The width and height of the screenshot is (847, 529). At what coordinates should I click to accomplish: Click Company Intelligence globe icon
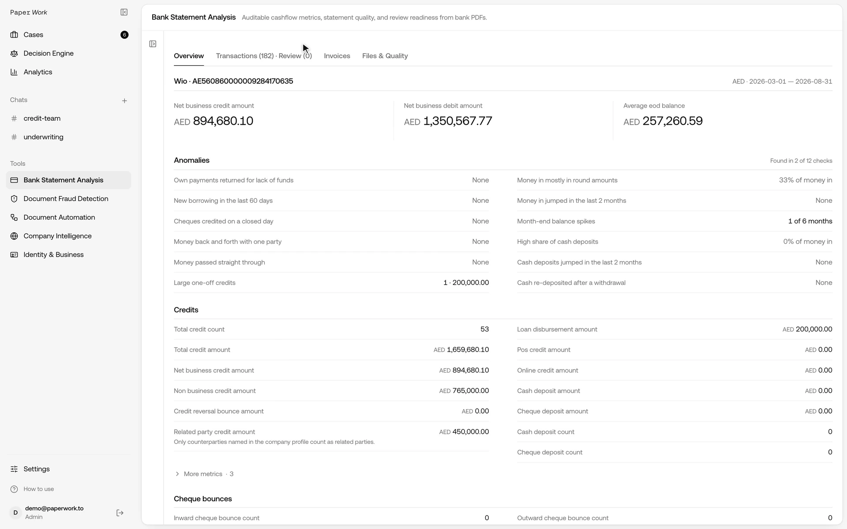(14, 236)
